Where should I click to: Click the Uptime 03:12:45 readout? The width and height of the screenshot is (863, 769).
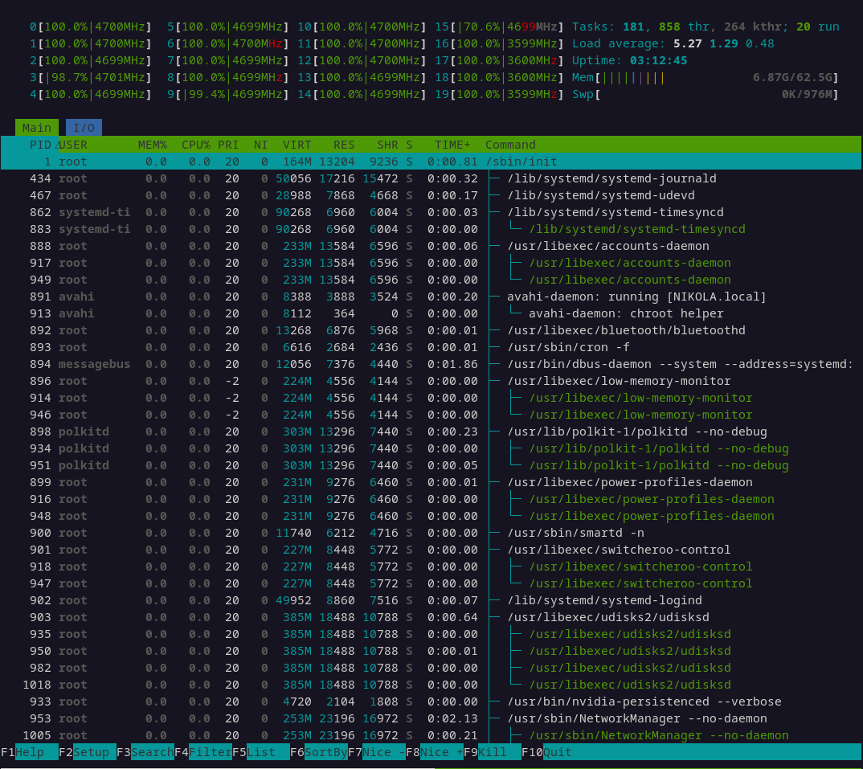click(629, 60)
